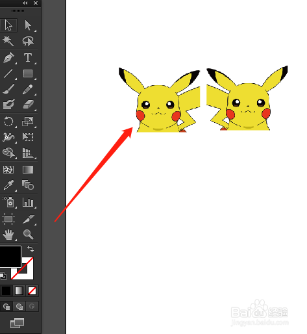Select the left Pikachu image
Image resolution: width=307 pixels, height=334 pixels.
coord(160,100)
